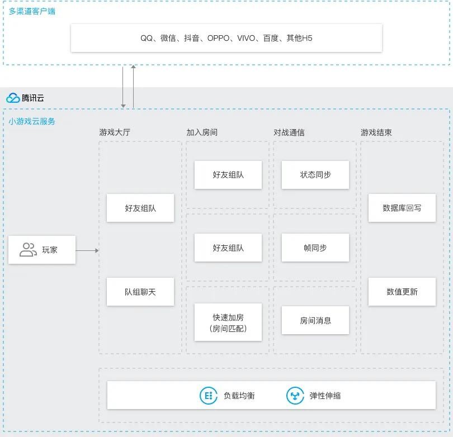
Task: Select the 对战通信 column header
Action: point(289,132)
